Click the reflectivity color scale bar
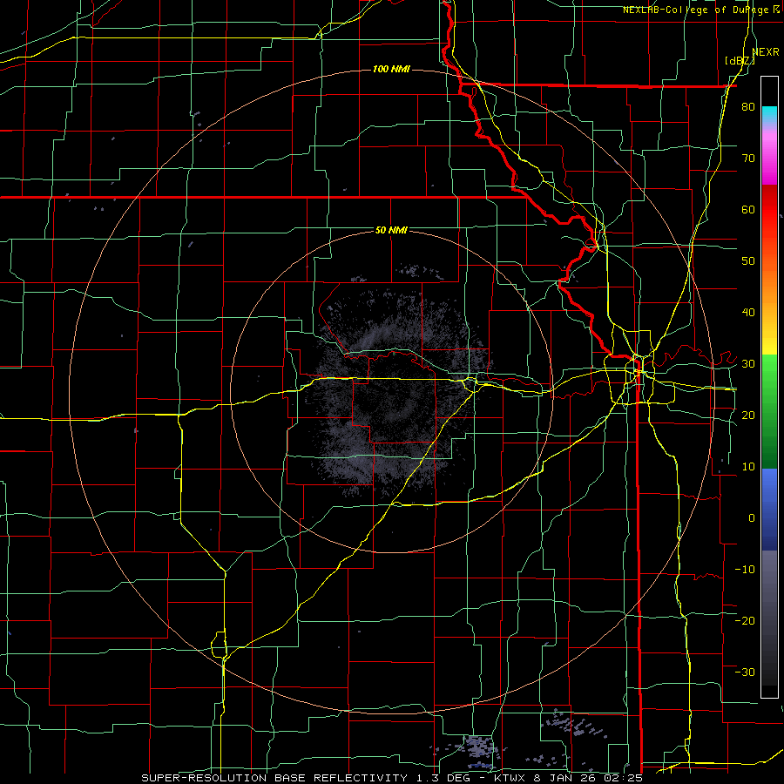 [x=769, y=387]
